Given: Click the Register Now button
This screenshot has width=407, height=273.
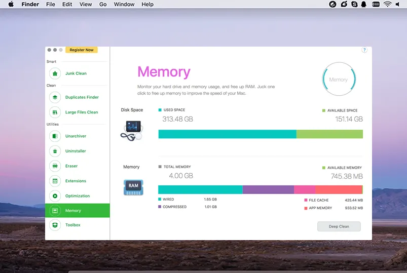Looking at the screenshot, I should point(82,50).
